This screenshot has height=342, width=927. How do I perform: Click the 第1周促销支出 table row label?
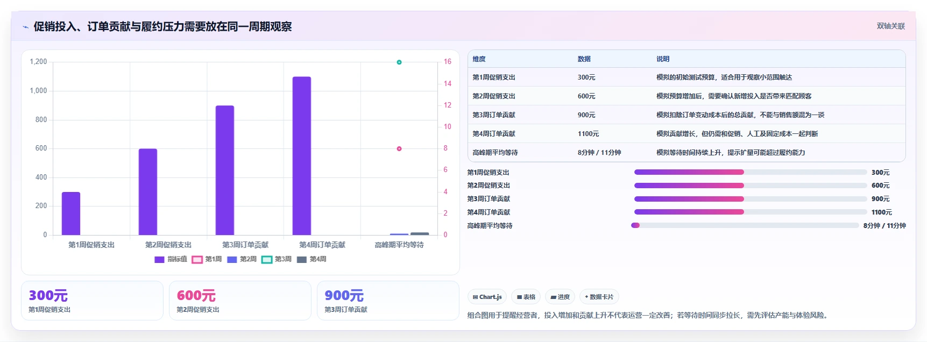tap(494, 77)
